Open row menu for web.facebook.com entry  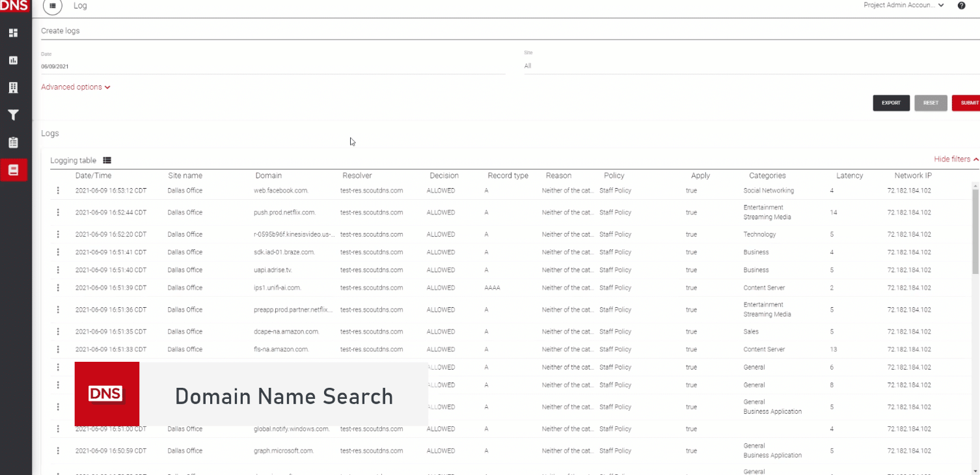pyautogui.click(x=58, y=191)
